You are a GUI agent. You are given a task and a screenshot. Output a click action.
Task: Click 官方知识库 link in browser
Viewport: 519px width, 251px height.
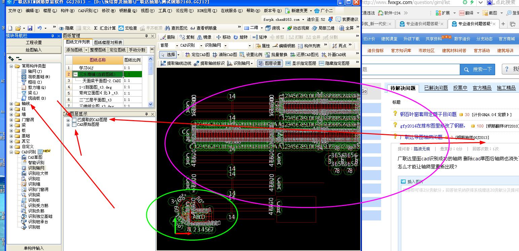coord(401,50)
